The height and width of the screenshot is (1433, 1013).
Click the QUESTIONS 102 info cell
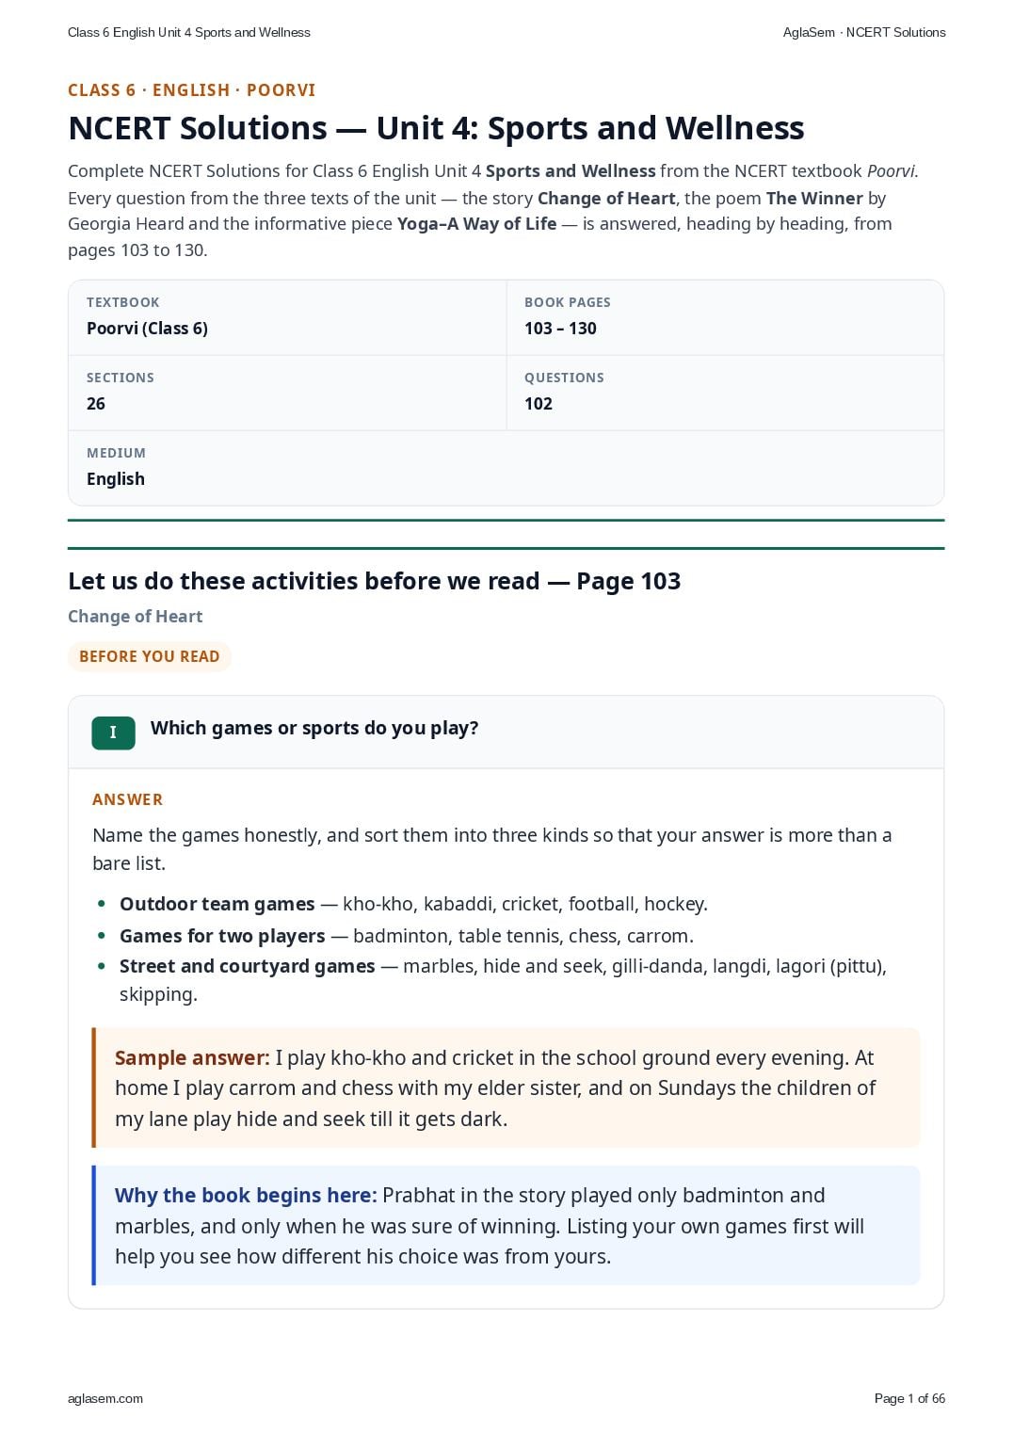click(x=725, y=393)
